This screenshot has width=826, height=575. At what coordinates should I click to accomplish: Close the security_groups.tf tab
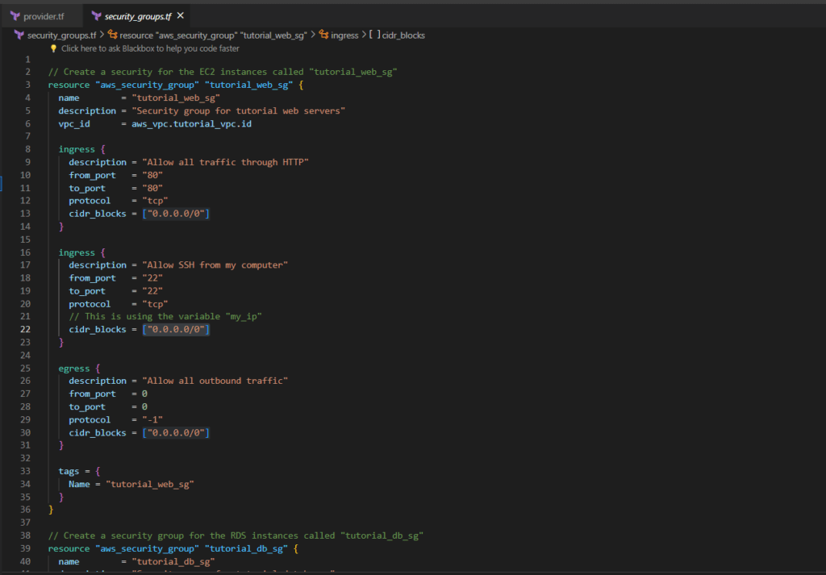click(x=180, y=15)
